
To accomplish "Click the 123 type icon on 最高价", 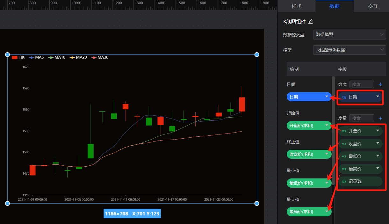I will (344, 169).
